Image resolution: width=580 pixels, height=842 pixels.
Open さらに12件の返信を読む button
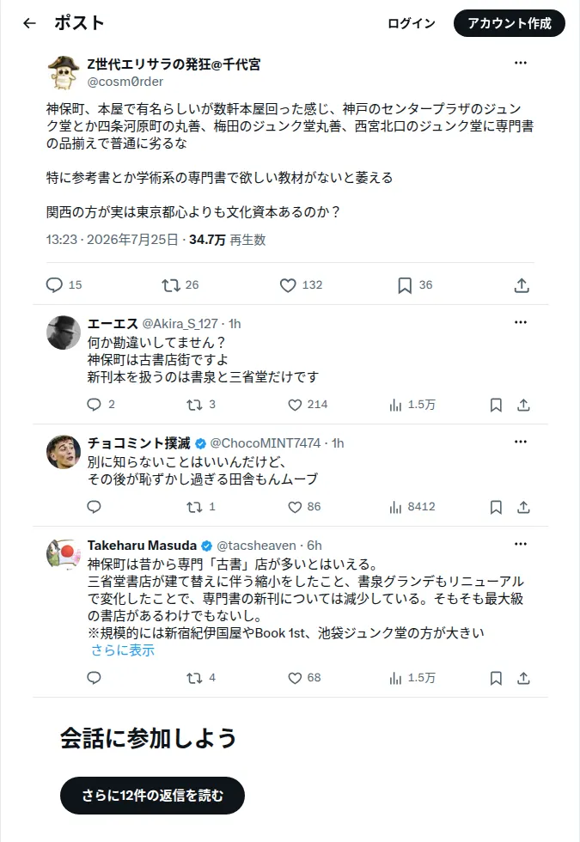(153, 796)
